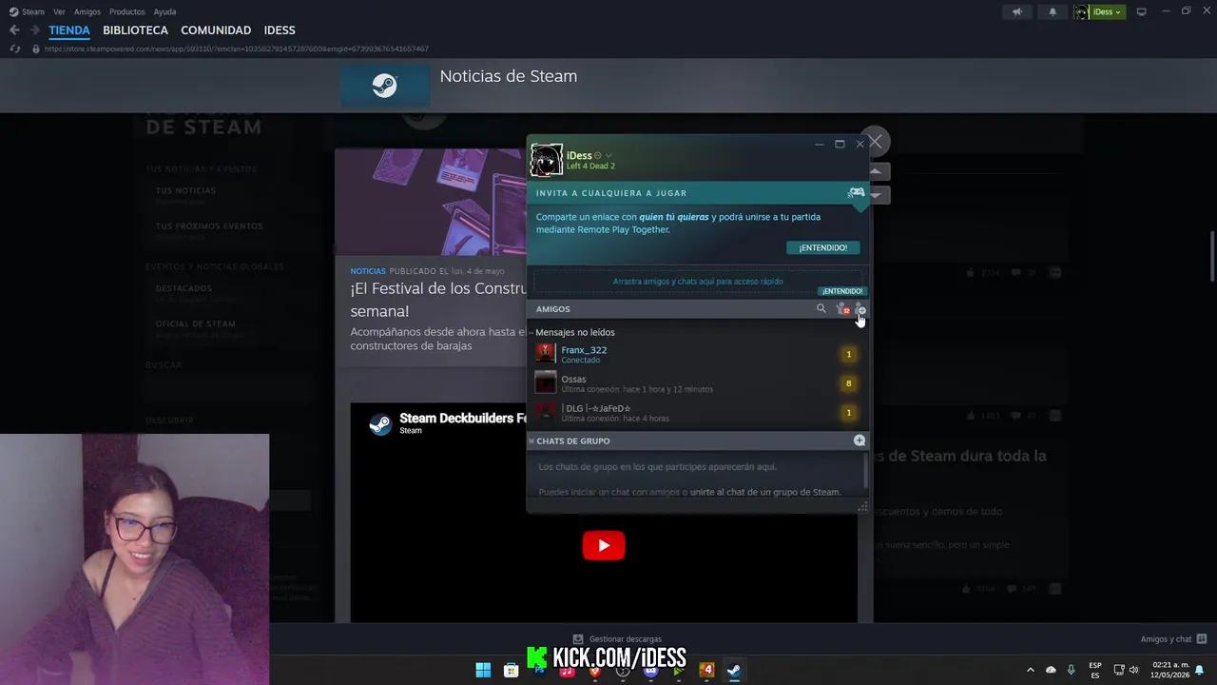Open Left 4 Dead 2 taskbar icon
Image resolution: width=1217 pixels, height=685 pixels.
click(x=706, y=670)
